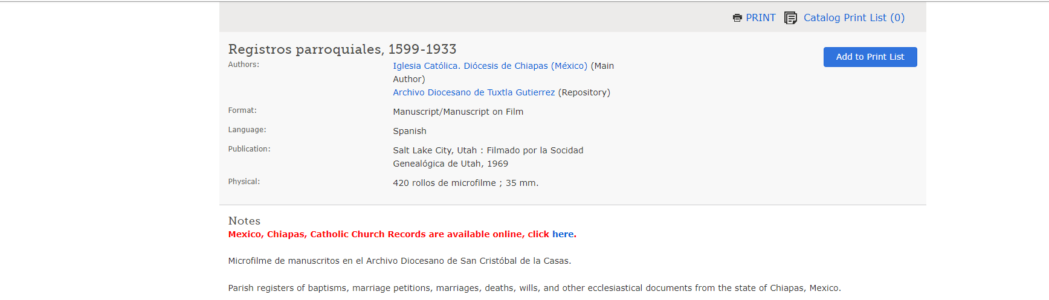Click the Parish registers description paragraph
Viewport: 1049px width, 300px height.
pos(534,288)
